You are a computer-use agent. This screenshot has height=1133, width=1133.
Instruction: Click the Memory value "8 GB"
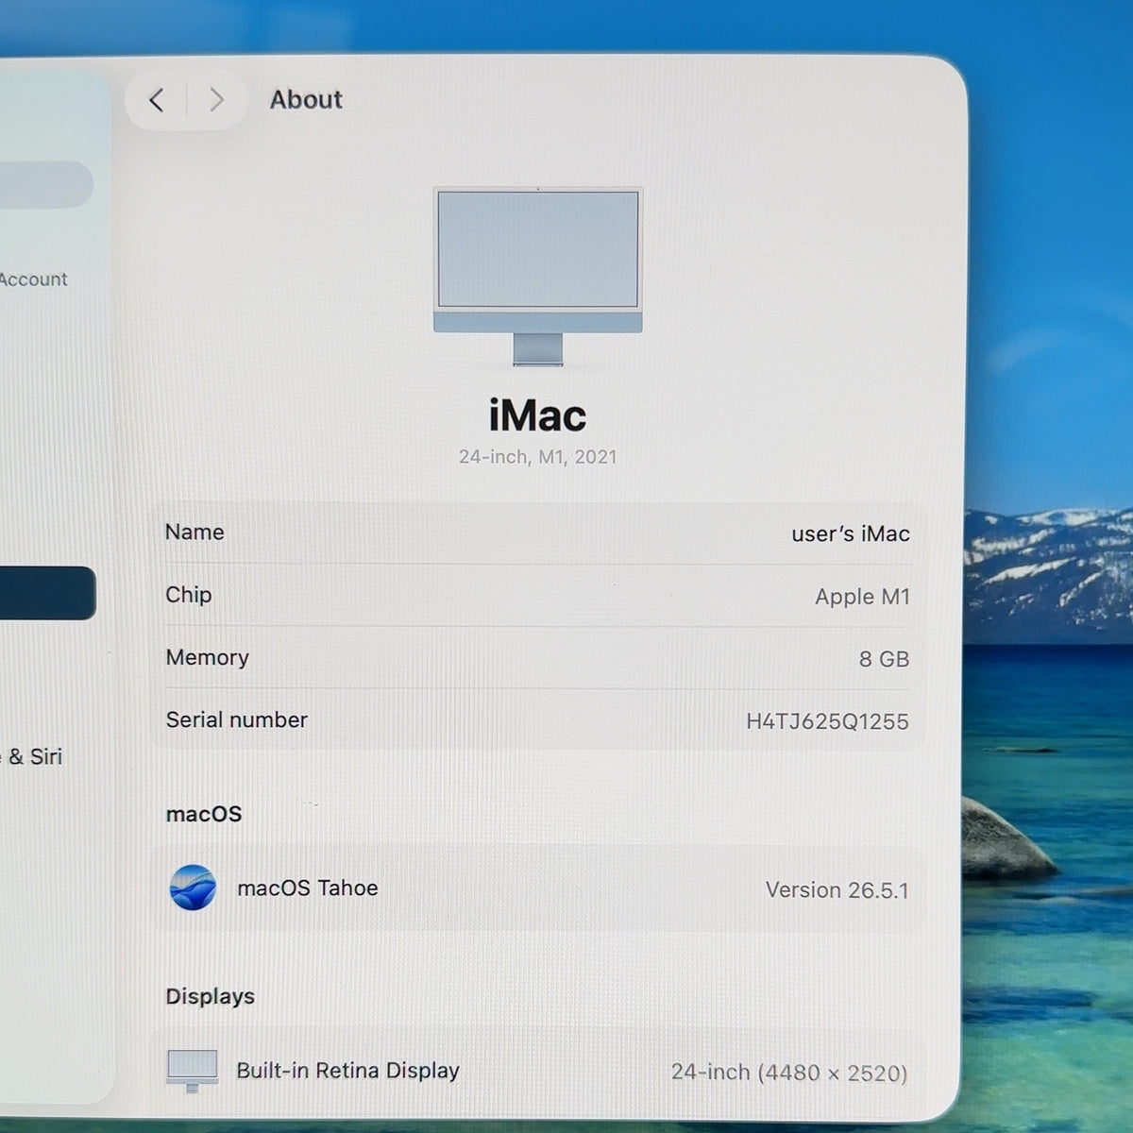(x=884, y=659)
